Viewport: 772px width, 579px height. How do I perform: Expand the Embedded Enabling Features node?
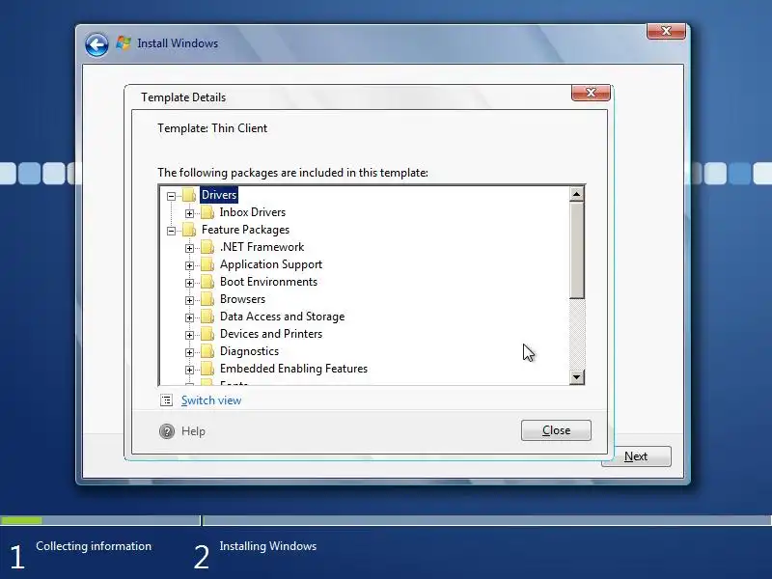click(x=189, y=370)
